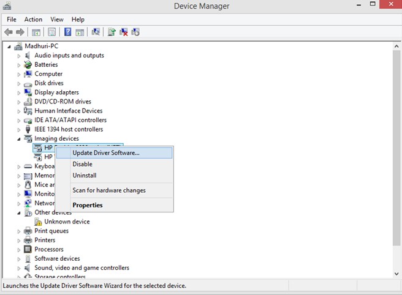Screen dimensions: 402x295
Task: Click the Mice category mouse icon
Action: pyautogui.click(x=28, y=184)
